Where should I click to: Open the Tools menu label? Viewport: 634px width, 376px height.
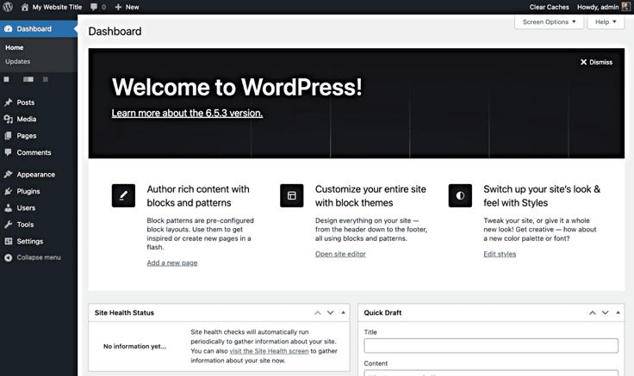tap(25, 225)
